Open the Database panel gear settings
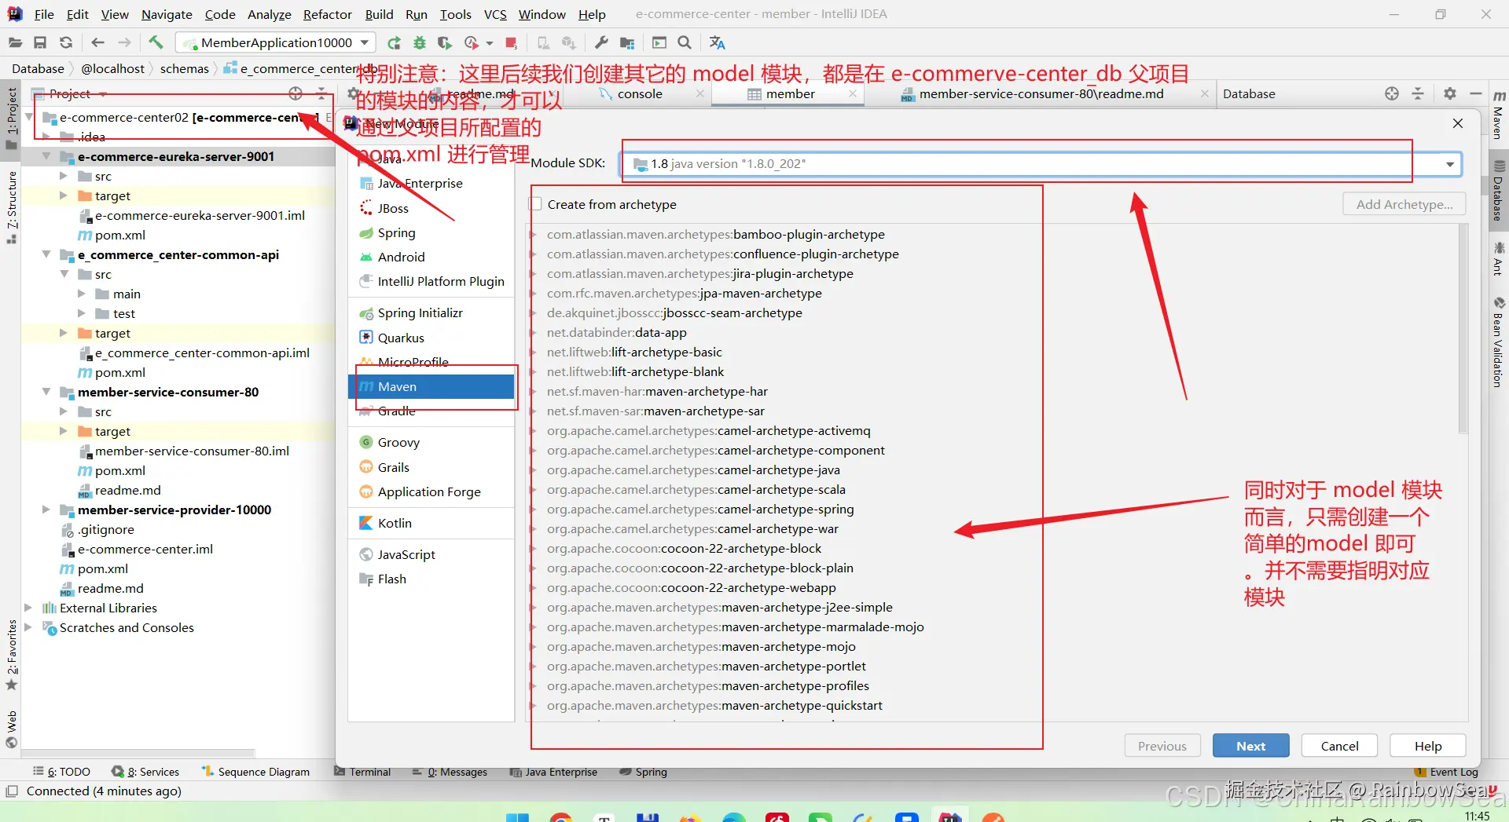Image resolution: width=1509 pixels, height=822 pixels. (1450, 93)
